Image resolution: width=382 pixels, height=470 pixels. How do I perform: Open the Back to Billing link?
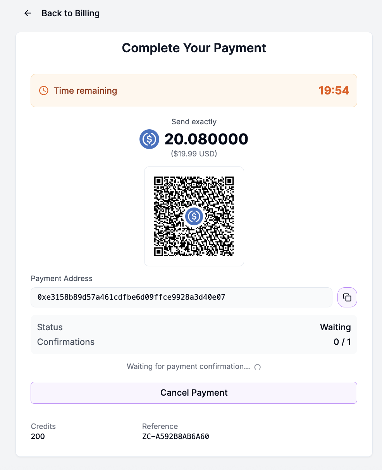pos(71,13)
